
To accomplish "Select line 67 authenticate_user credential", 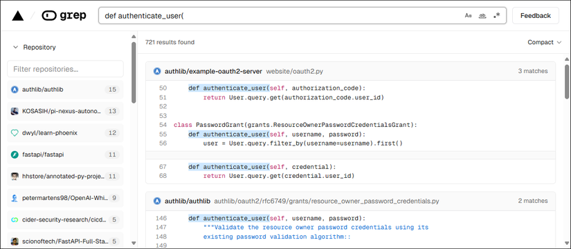I will point(262,167).
